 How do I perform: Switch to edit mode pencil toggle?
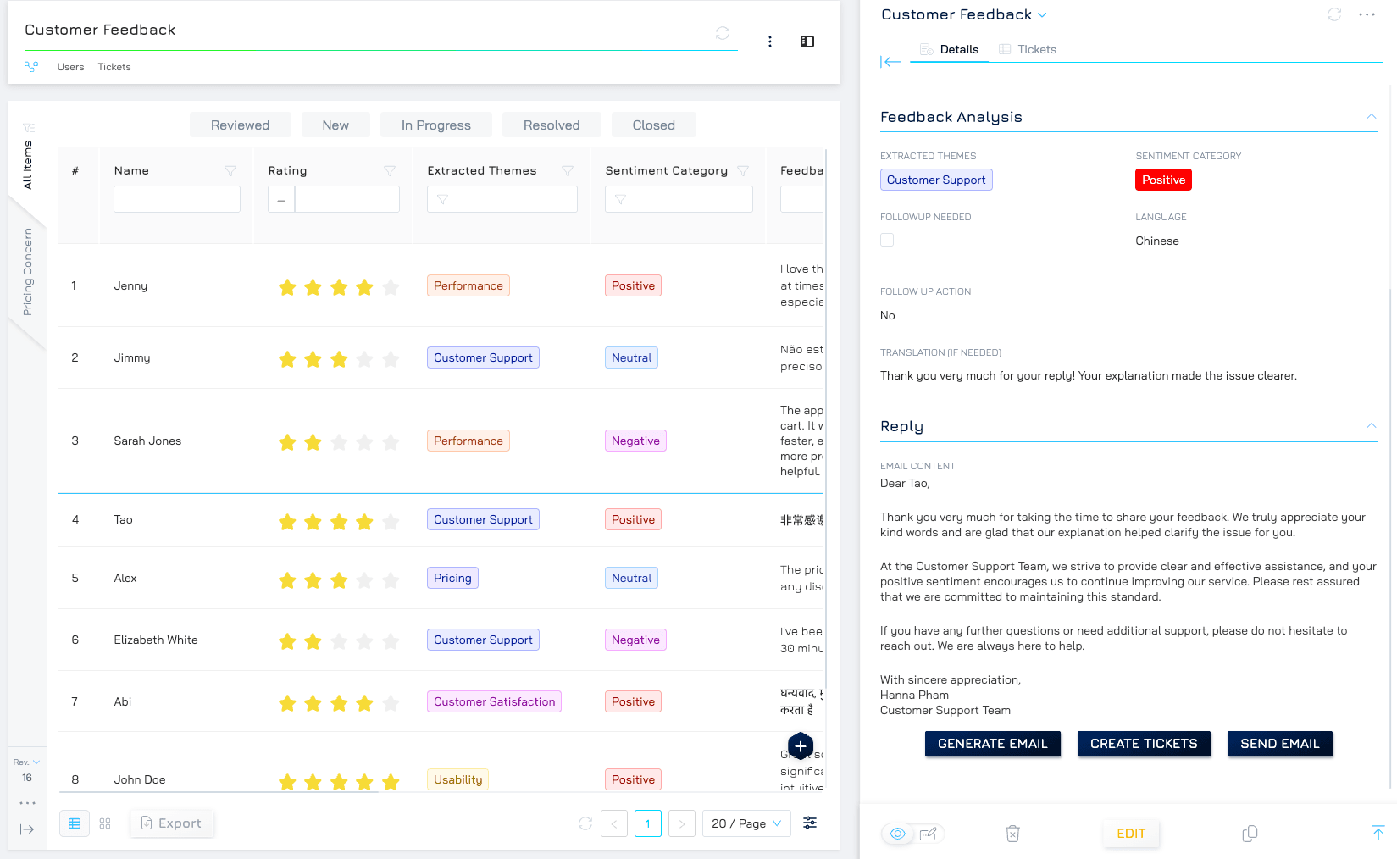[x=929, y=834]
